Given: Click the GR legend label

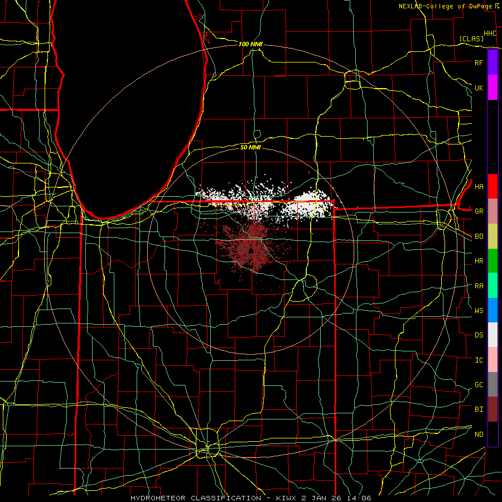Looking at the screenshot, I should (x=479, y=211).
